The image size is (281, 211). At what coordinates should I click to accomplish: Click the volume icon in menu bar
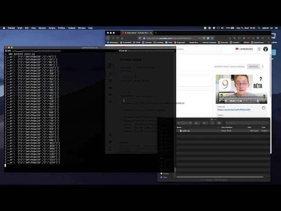pos(223,28)
